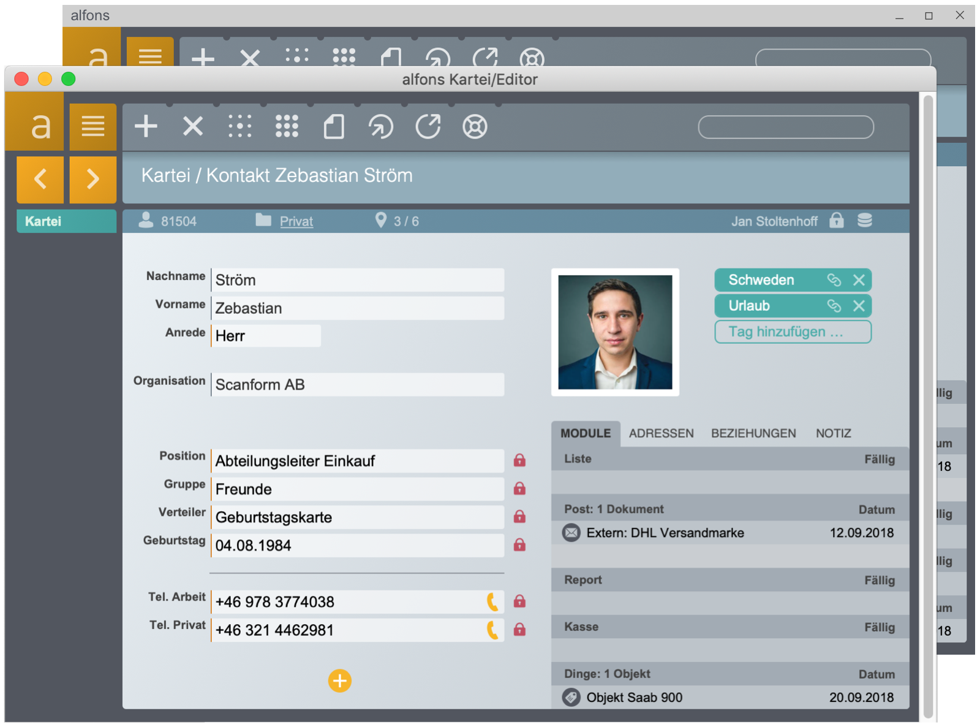
Task: Click the link icon on Urlaub tag
Action: pyautogui.click(x=834, y=306)
